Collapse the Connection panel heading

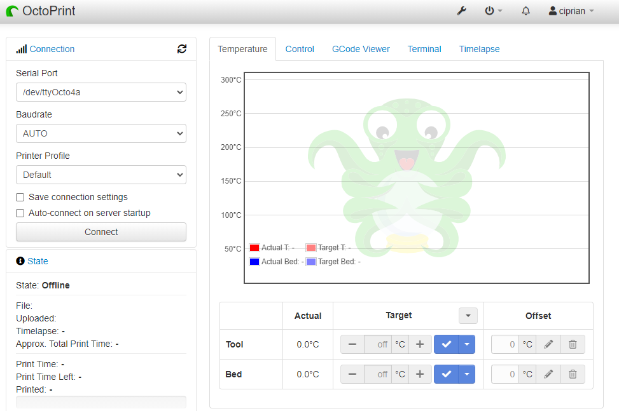pyautogui.click(x=52, y=49)
